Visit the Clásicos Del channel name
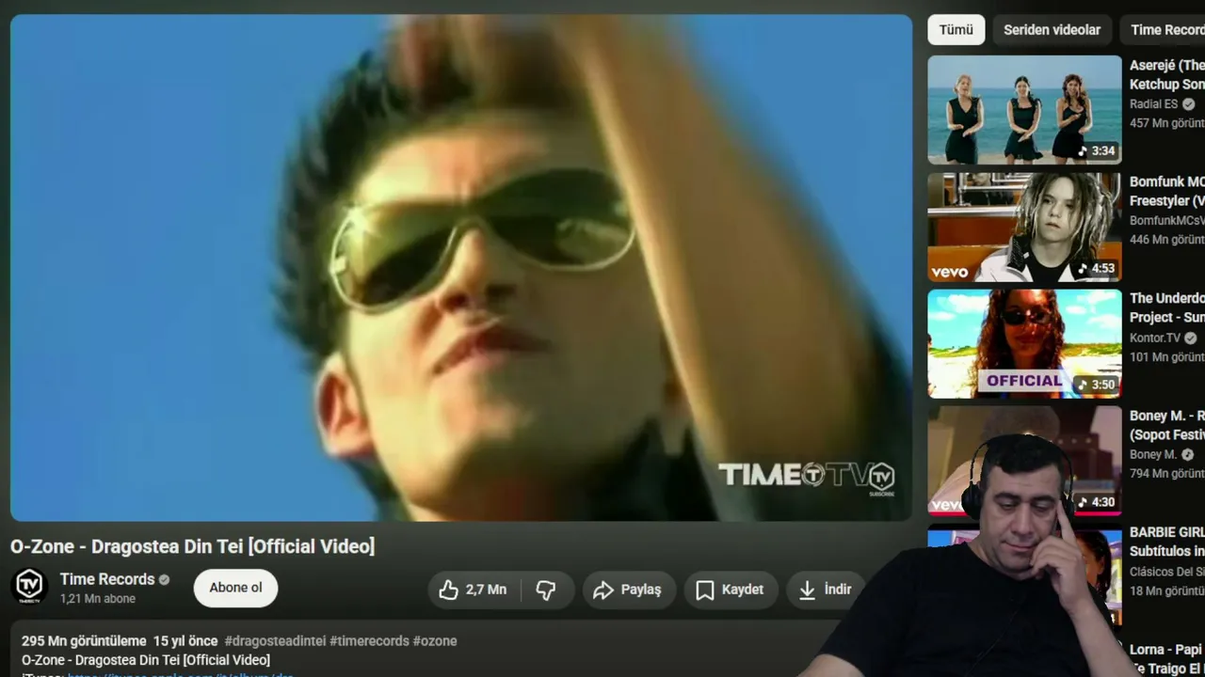This screenshot has width=1205, height=677. (1167, 571)
